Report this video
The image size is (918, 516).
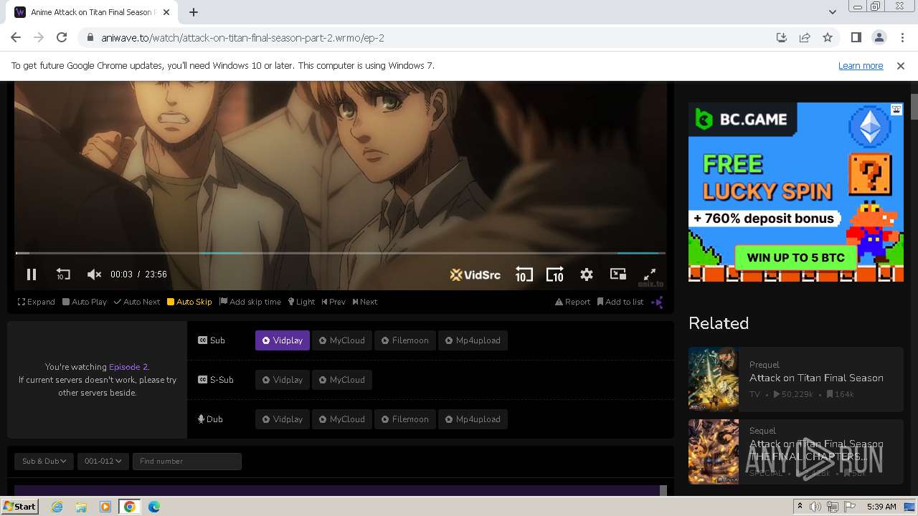pos(572,302)
